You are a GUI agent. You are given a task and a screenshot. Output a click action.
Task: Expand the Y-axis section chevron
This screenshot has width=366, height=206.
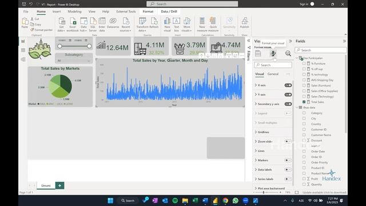point(256,94)
